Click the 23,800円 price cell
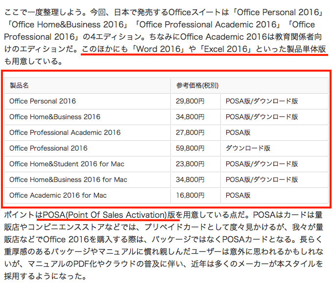333x287 pixels. (x=196, y=164)
